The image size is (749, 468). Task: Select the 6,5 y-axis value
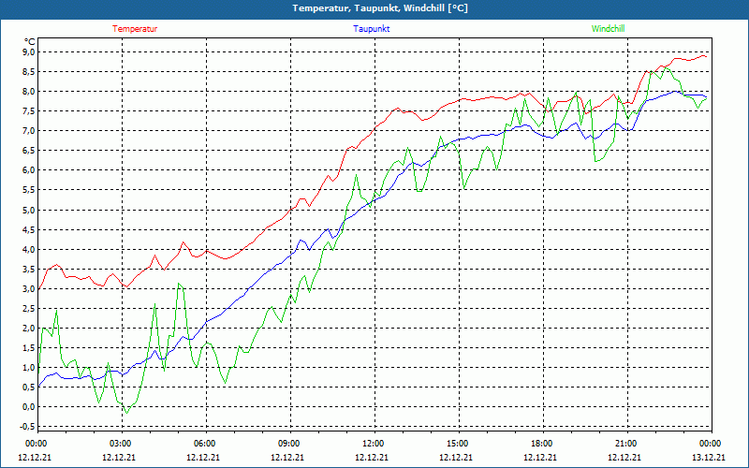(29, 151)
